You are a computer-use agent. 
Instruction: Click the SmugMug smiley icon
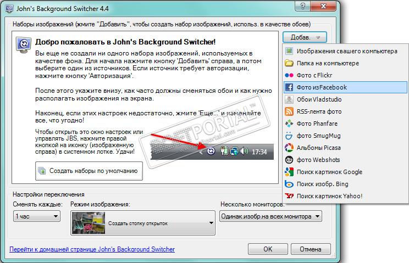coord(289,136)
